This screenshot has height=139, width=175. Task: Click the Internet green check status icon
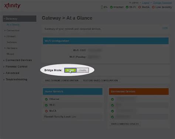[111, 7]
